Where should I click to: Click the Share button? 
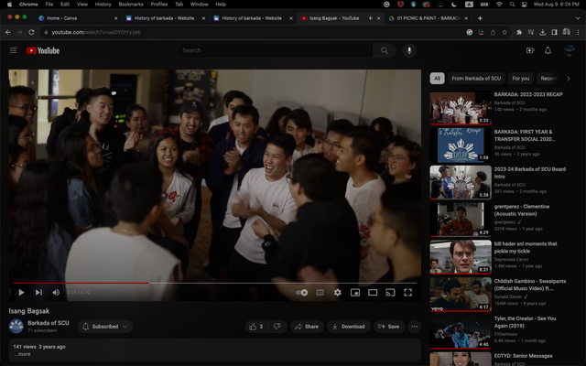307,326
